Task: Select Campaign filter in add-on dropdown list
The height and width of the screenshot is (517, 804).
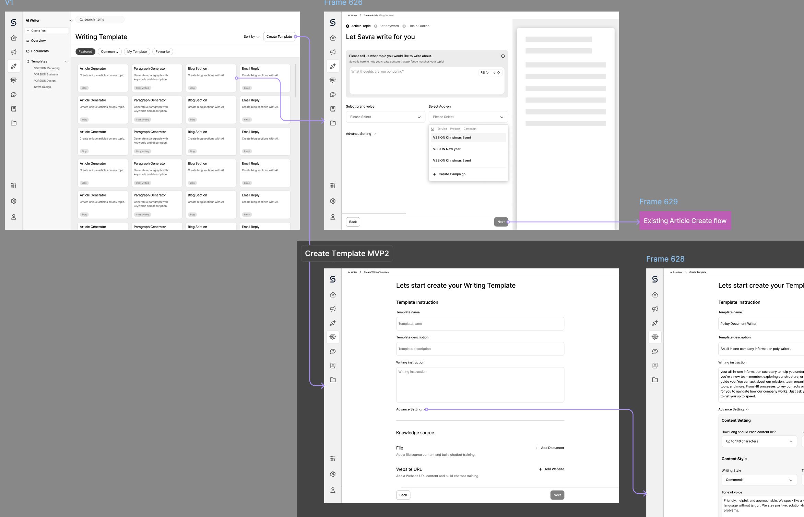Action: (x=470, y=129)
